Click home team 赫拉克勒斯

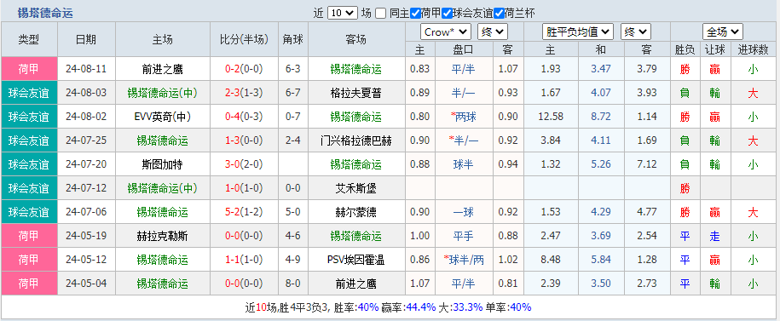pos(162,236)
